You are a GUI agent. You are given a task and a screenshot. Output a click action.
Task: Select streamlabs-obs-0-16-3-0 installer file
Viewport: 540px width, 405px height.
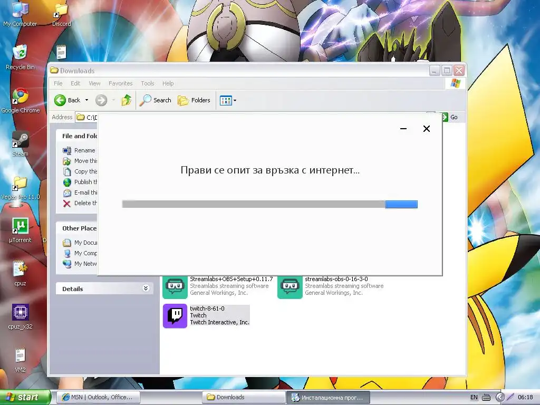[x=331, y=286]
